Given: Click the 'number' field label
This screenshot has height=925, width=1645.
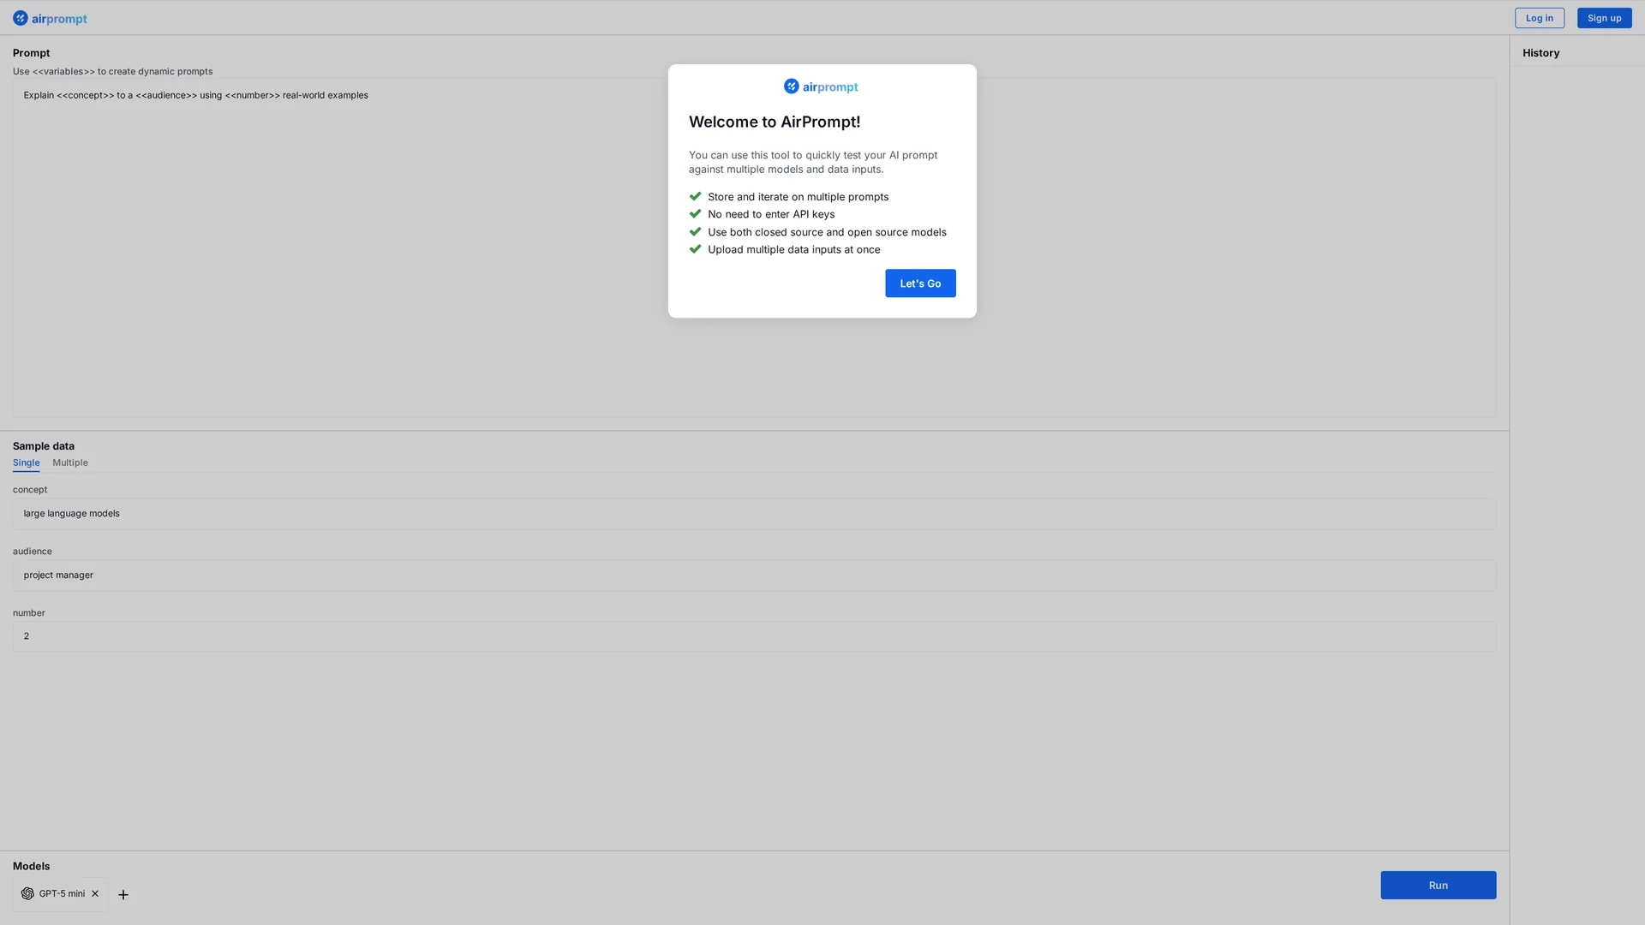Looking at the screenshot, I should [x=28, y=613].
